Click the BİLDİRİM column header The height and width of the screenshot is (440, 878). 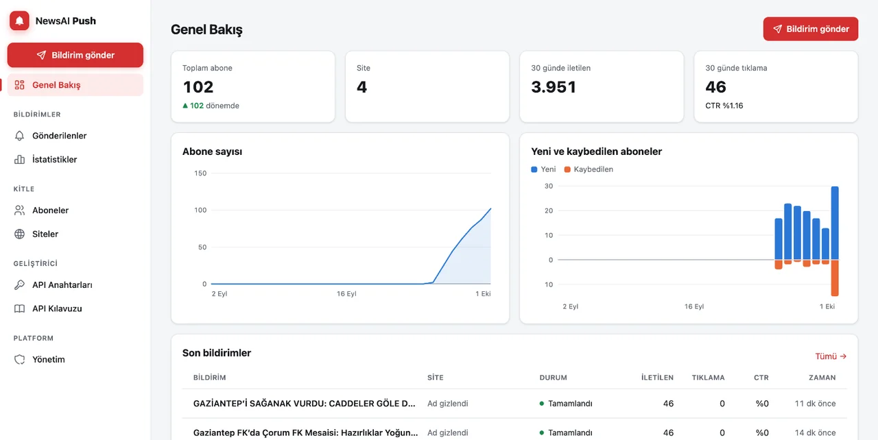pyautogui.click(x=210, y=378)
